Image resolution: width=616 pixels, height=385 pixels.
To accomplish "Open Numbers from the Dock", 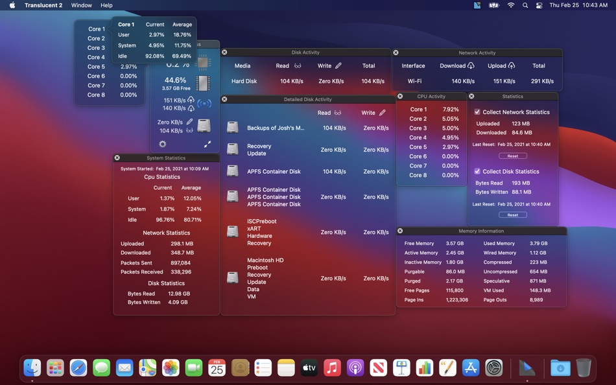I will pyautogui.click(x=424, y=368).
